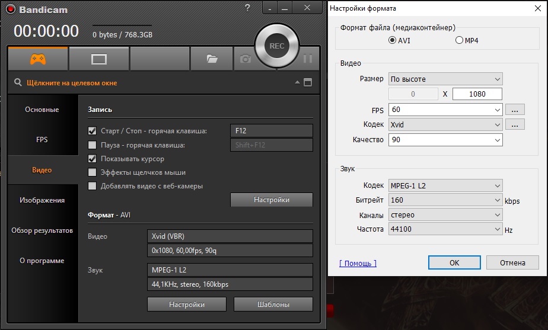
Task: Open the Обзор результатов section
Action: pyautogui.click(x=42, y=230)
